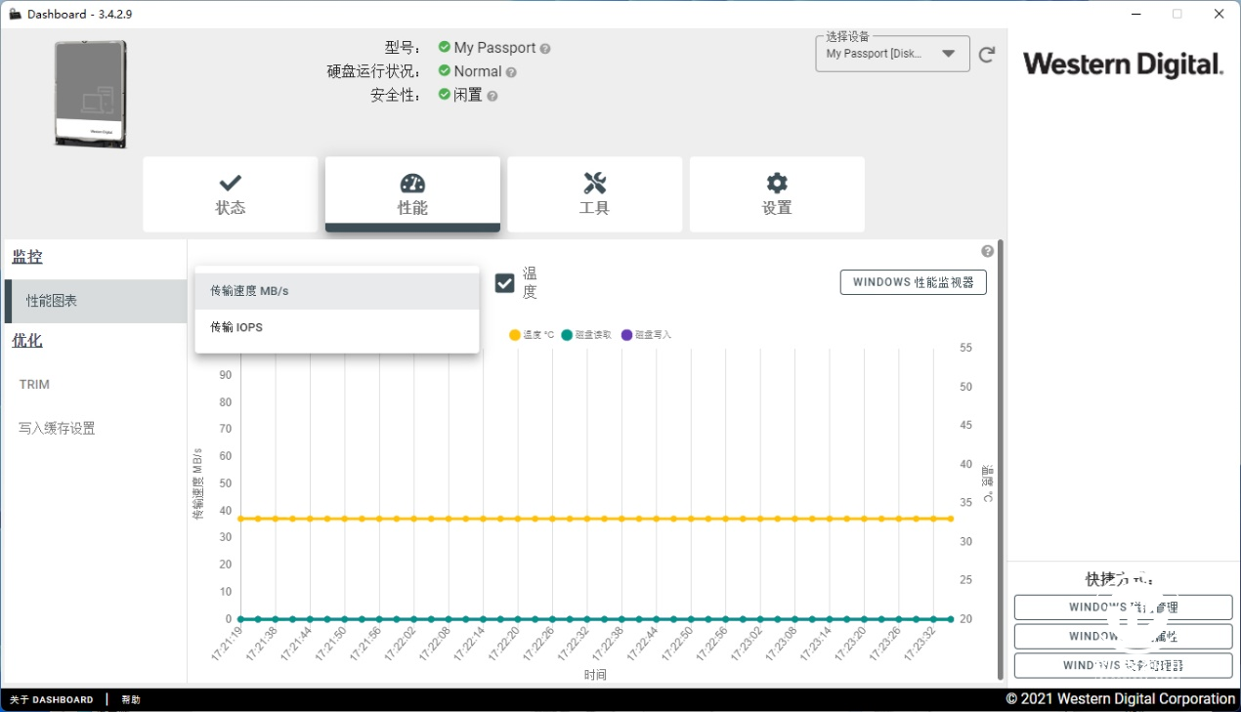Screen dimensions: 1241x712
Task: Select 传输 IOPS from the dropdown
Action: [x=337, y=327]
